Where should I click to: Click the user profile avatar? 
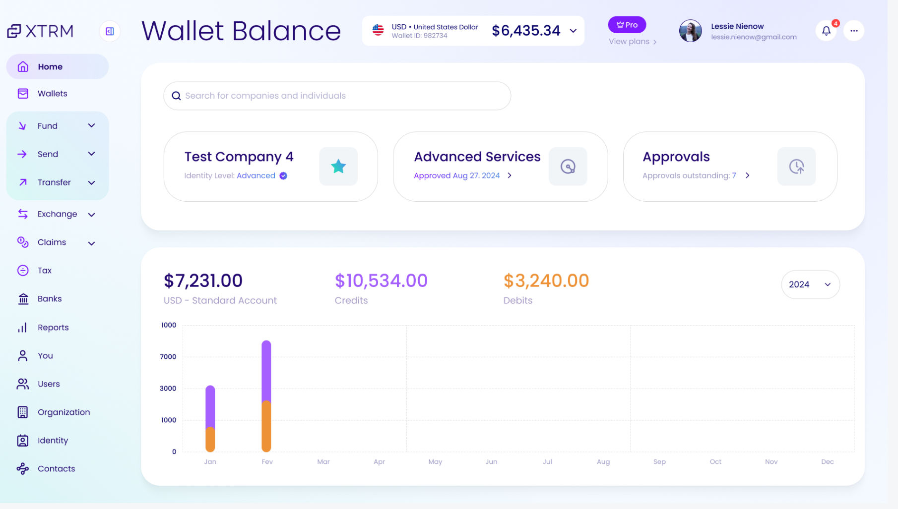[x=690, y=31]
